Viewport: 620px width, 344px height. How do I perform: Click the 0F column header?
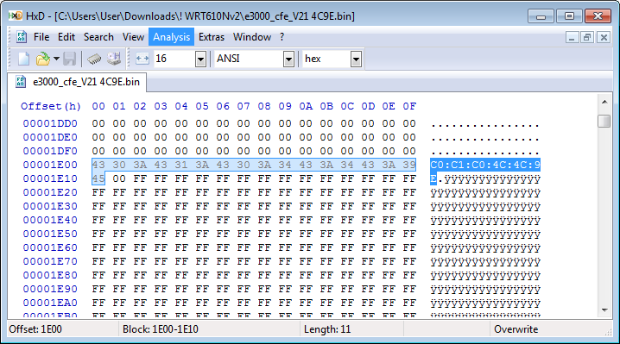tap(409, 106)
